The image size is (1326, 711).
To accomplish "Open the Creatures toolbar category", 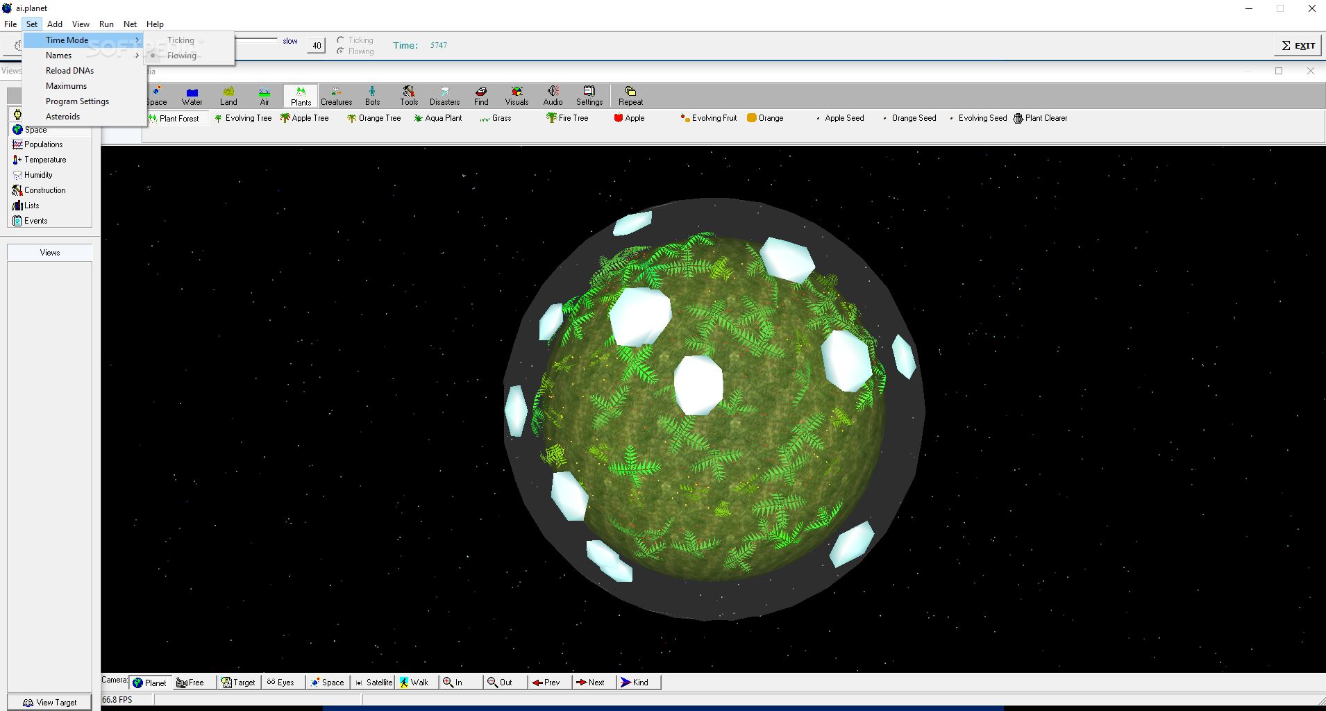I will coord(337,96).
